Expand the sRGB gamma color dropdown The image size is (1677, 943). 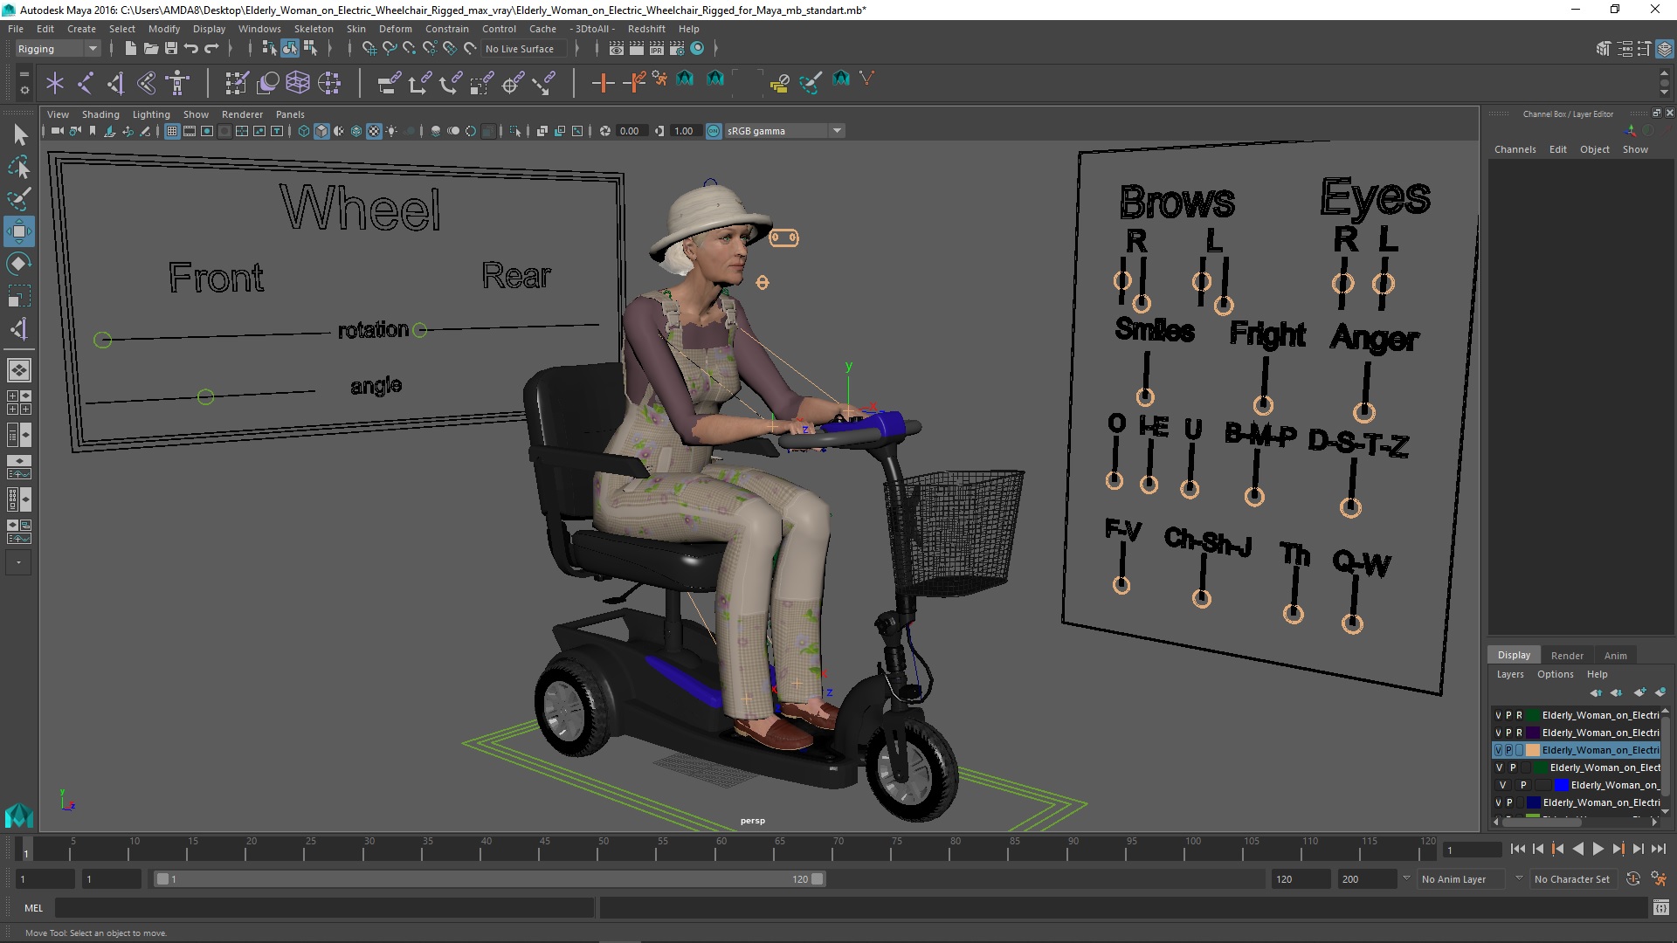pos(836,130)
